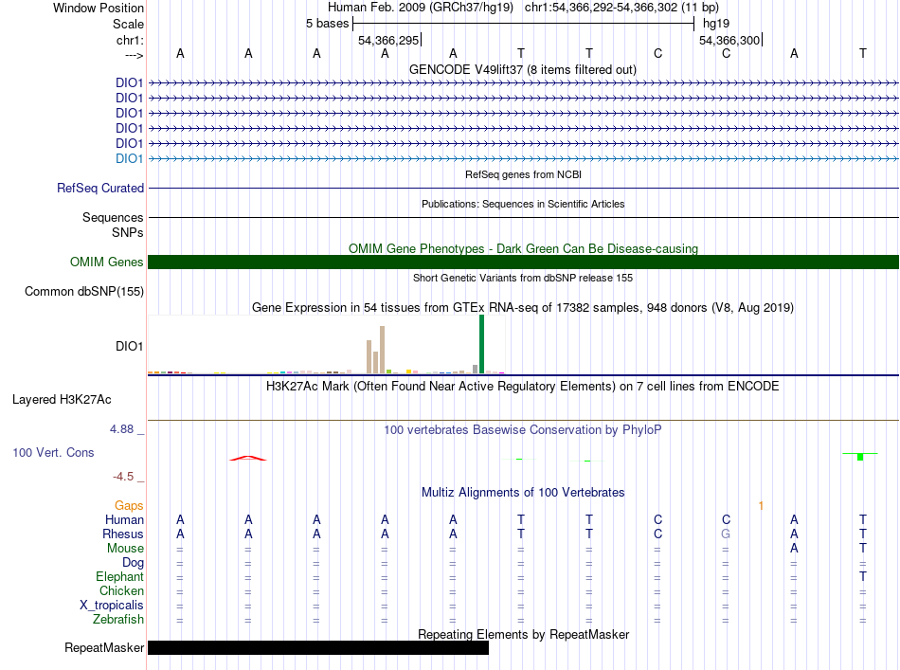Image resolution: width=900 pixels, height=670 pixels.
Task: Select the dark green OMIM Genes bar
Action: coord(523,262)
